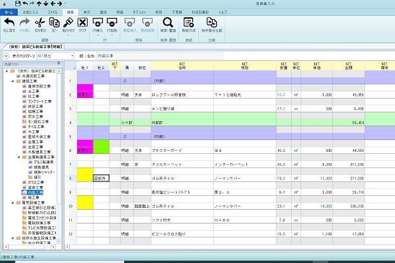Select row header number 7
This screenshot has width=395, height=263.
(70, 164)
